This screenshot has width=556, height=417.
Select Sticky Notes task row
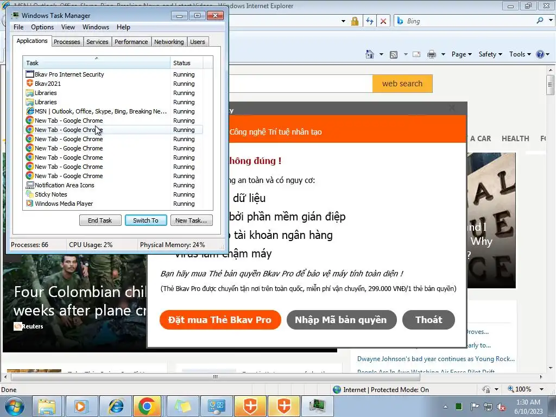click(x=113, y=194)
